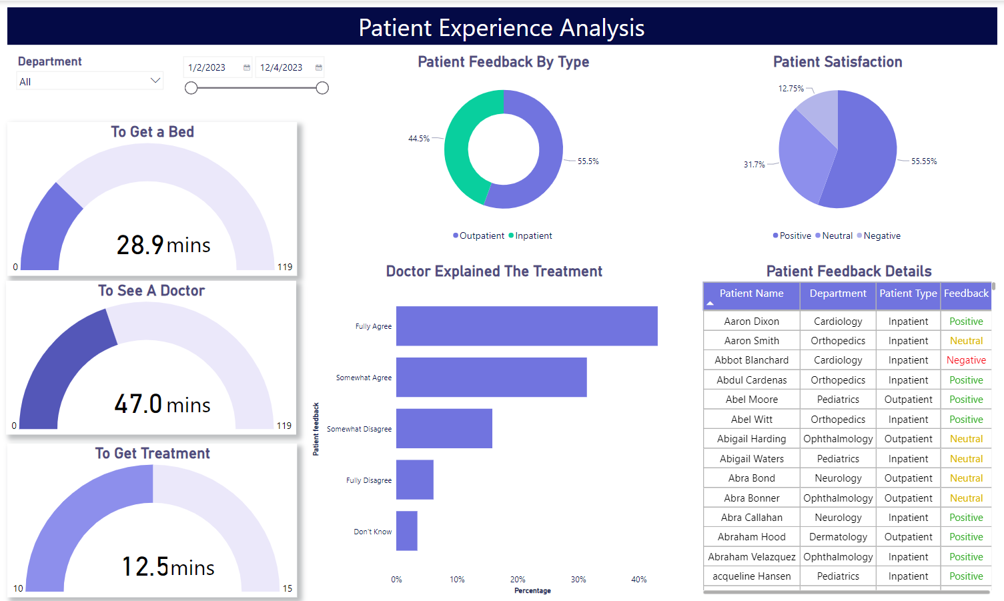Open the Department dropdown
The width and height of the screenshot is (1004, 601).
coord(155,80)
